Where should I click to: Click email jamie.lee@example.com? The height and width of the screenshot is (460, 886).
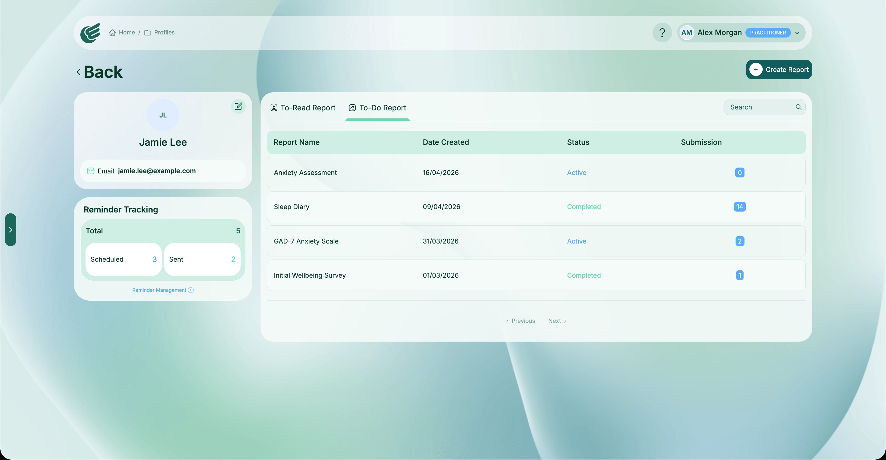tap(157, 171)
